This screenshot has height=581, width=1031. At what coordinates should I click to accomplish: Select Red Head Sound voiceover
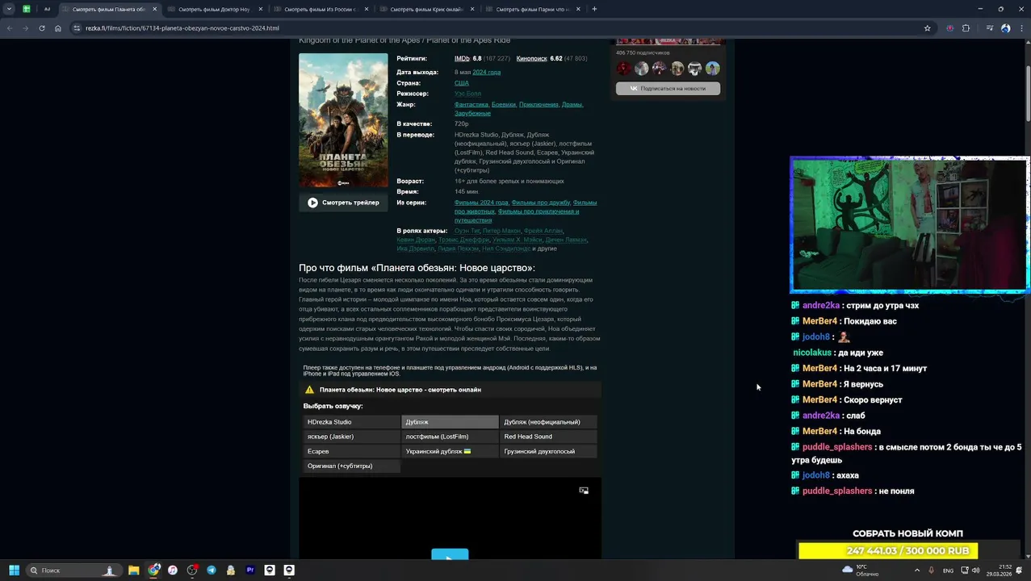click(548, 437)
